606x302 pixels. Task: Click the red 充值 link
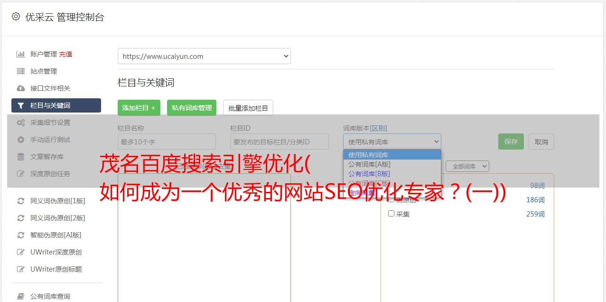65,54
